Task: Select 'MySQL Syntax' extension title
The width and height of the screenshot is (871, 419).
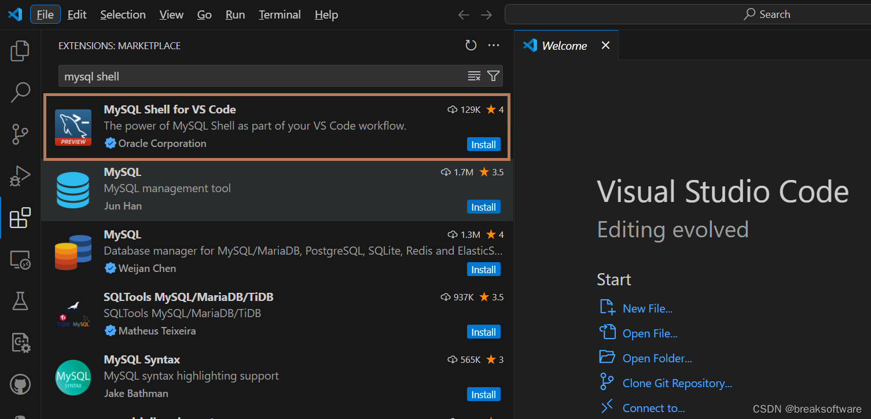Action: pos(142,359)
